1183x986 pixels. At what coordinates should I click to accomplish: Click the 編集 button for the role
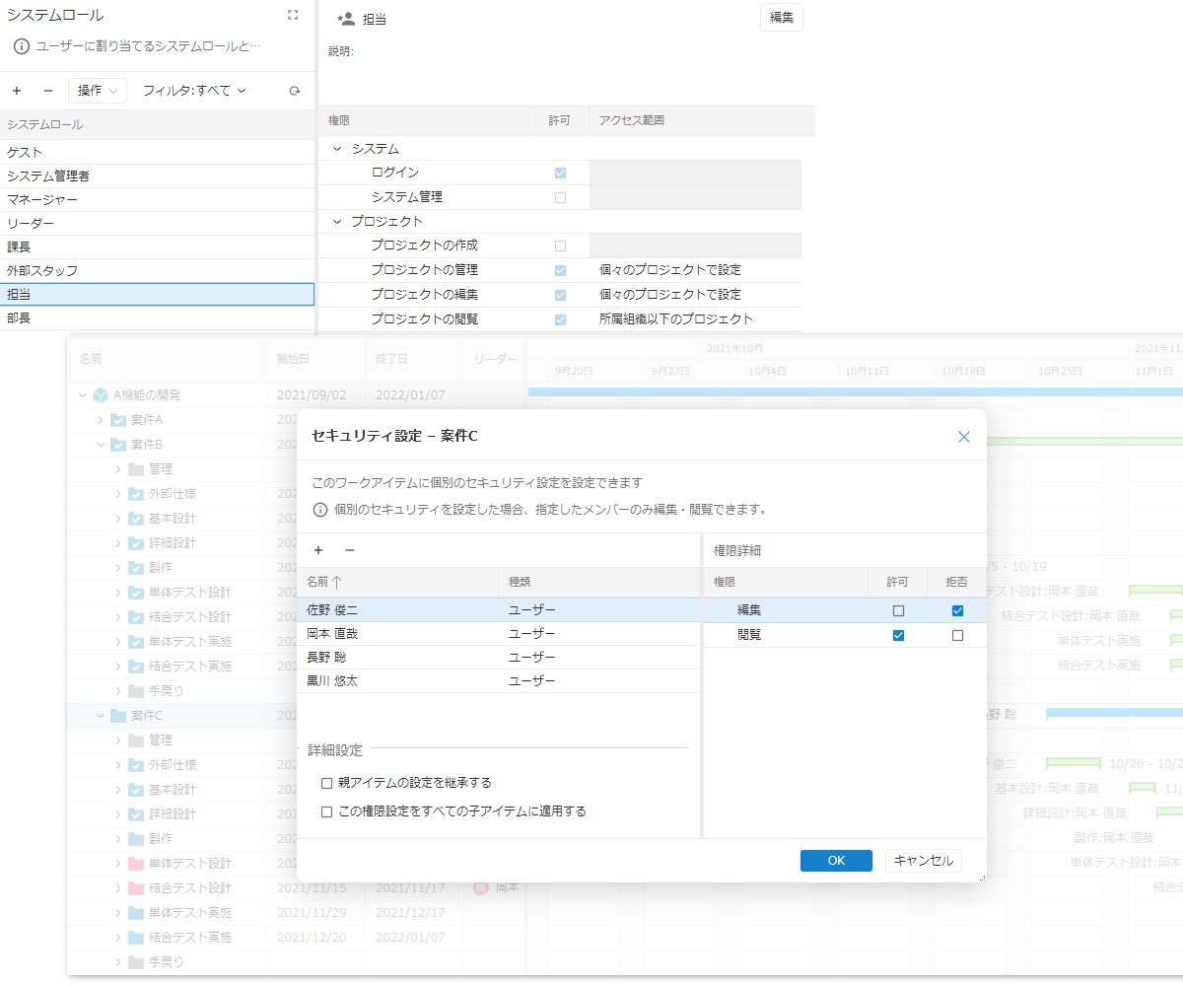pyautogui.click(x=781, y=18)
